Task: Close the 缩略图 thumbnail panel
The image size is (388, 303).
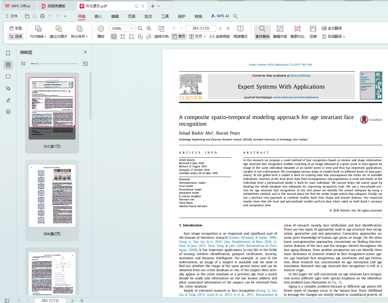Action: tap(85, 52)
